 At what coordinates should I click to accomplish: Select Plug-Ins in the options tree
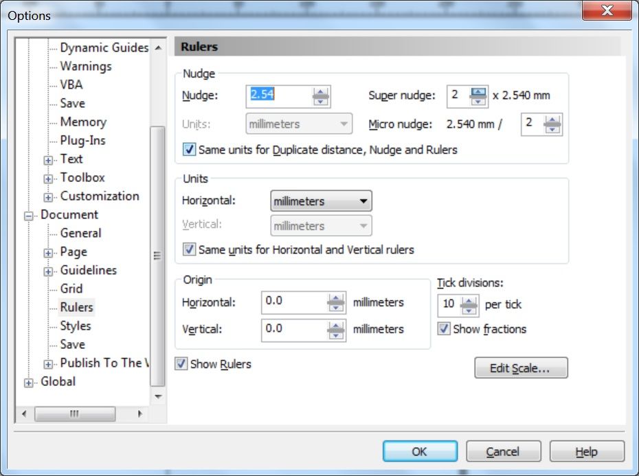point(82,140)
